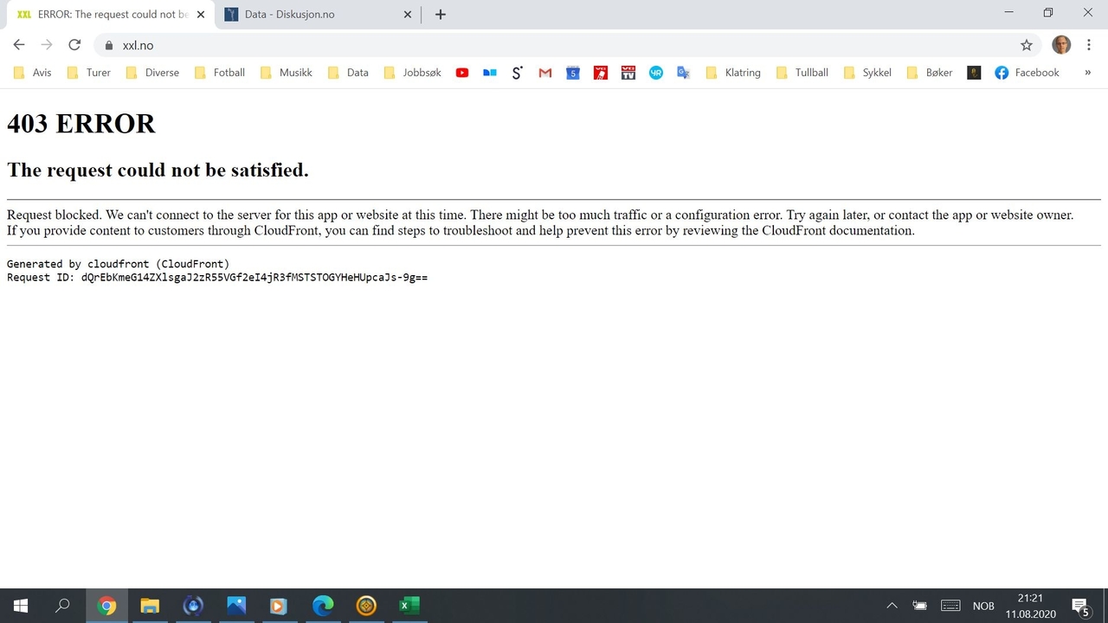The height and width of the screenshot is (623, 1108).
Task: Expand the Turer bookmark folder
Action: click(88, 73)
